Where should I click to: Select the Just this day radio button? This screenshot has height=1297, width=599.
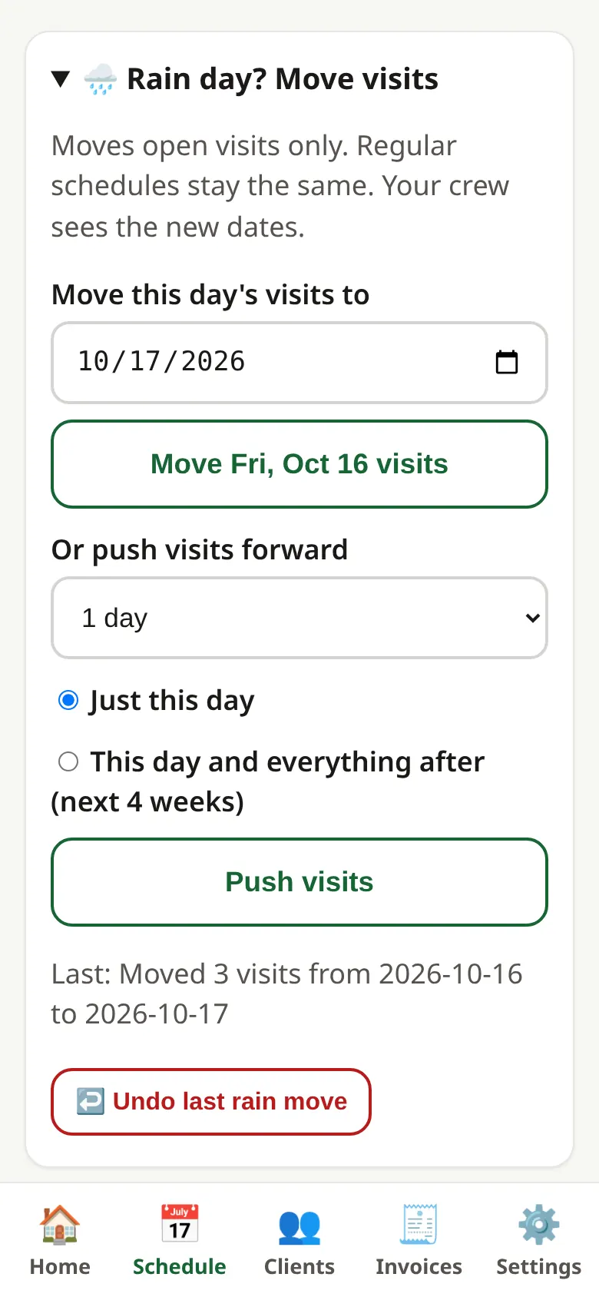point(68,700)
